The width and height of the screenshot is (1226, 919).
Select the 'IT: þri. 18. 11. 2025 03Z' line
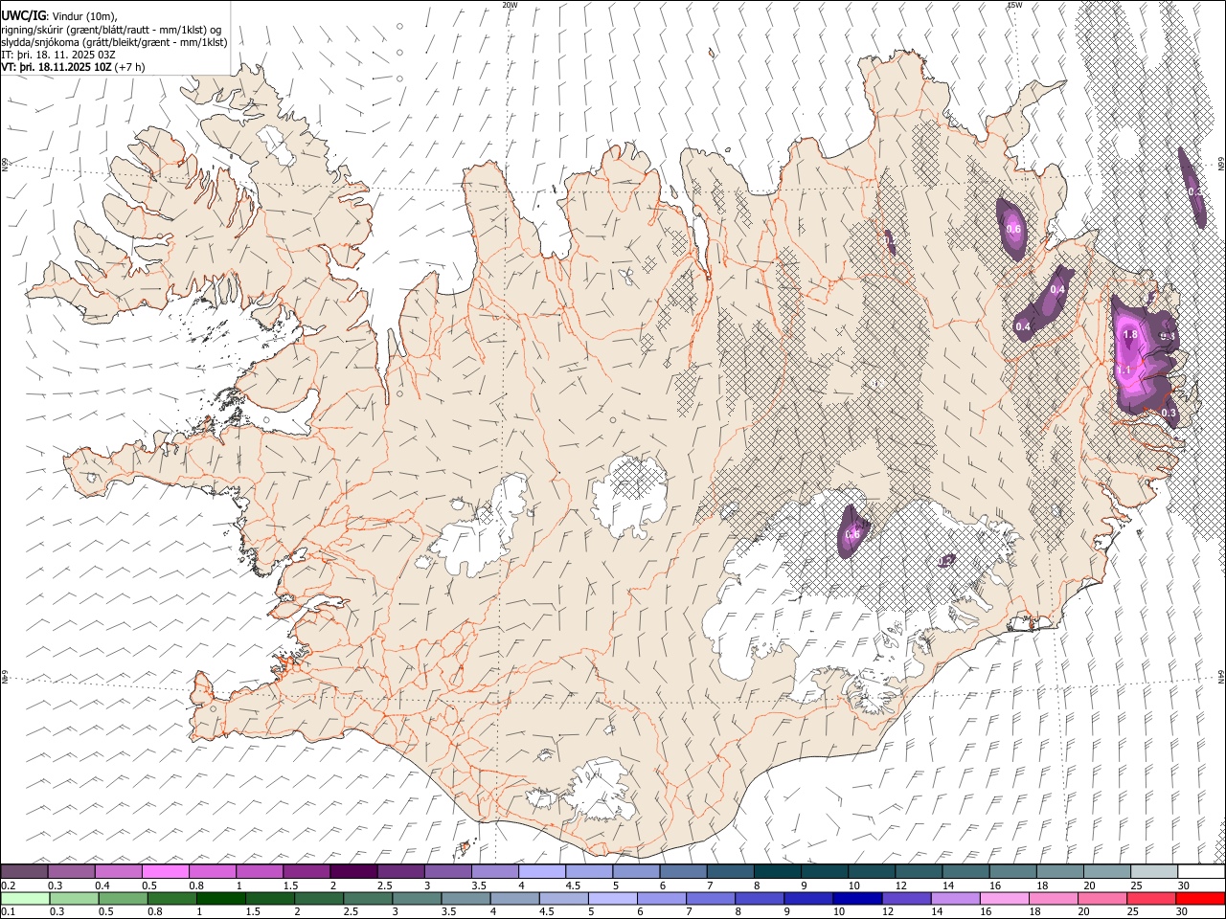(58, 56)
